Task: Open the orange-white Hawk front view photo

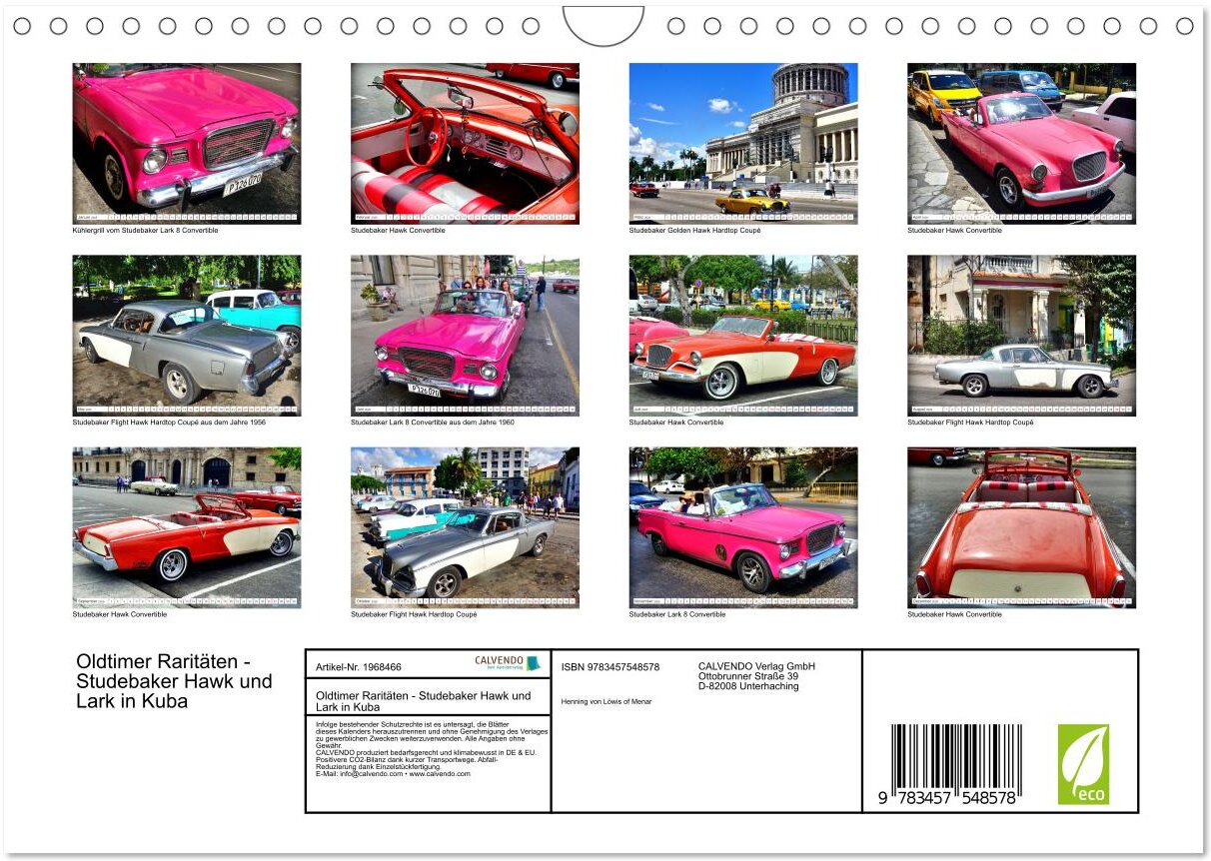Action: (743, 335)
